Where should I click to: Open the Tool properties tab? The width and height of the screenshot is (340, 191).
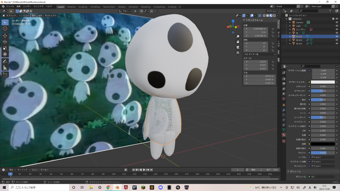pos(284,72)
